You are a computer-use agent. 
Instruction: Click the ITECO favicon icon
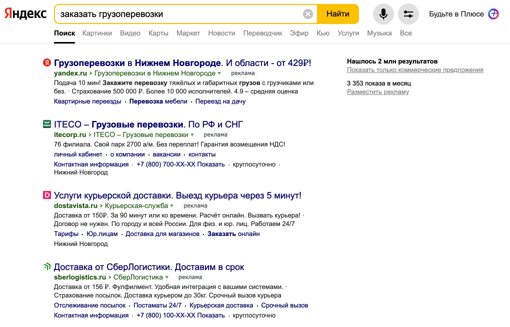47,124
